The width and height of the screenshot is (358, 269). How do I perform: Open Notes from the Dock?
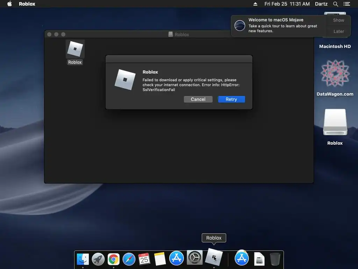coord(160,259)
